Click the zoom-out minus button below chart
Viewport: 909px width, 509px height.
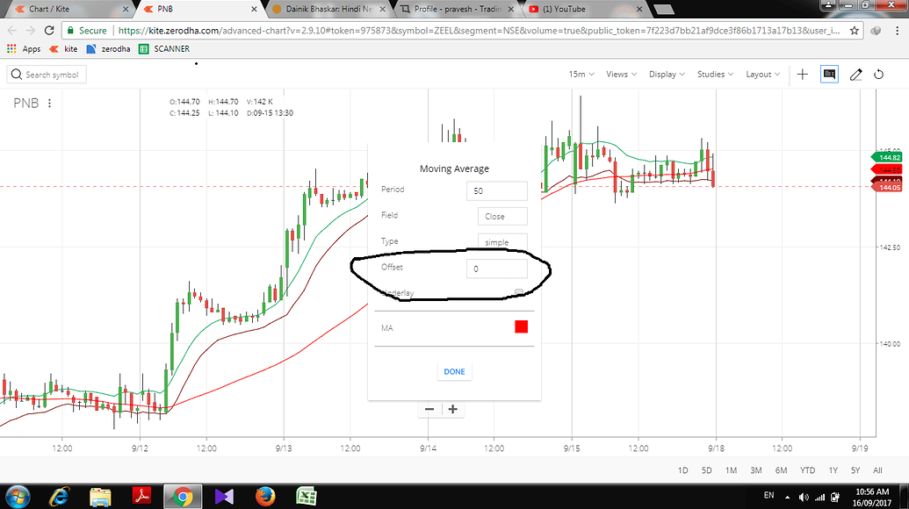(x=429, y=409)
